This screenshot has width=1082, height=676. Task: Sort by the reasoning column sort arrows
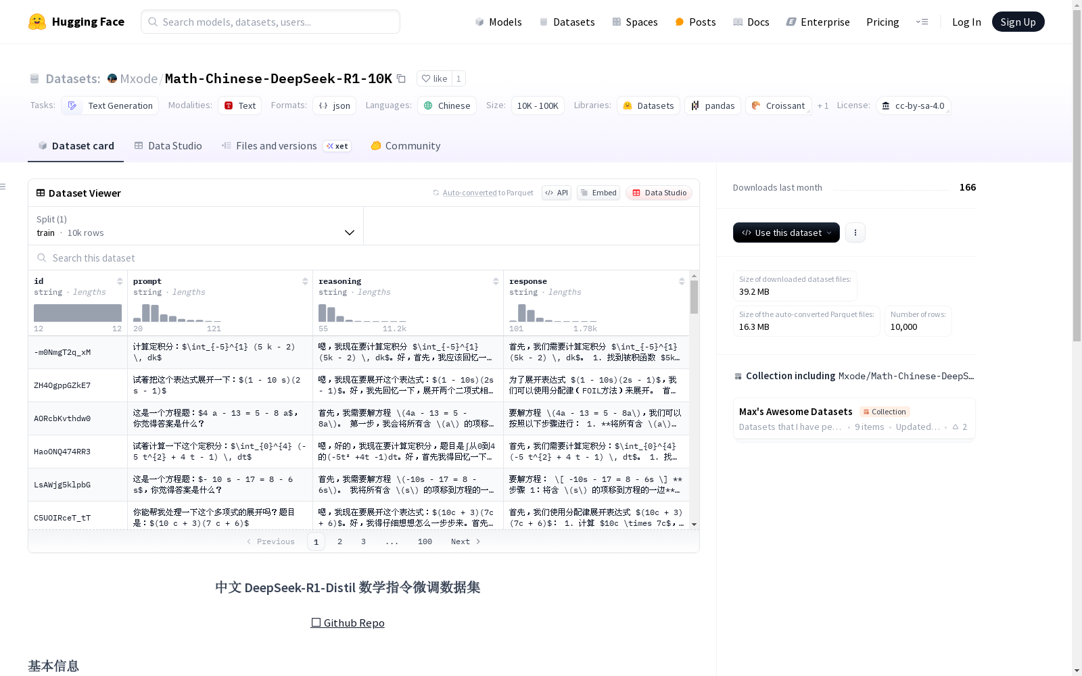pyautogui.click(x=496, y=281)
